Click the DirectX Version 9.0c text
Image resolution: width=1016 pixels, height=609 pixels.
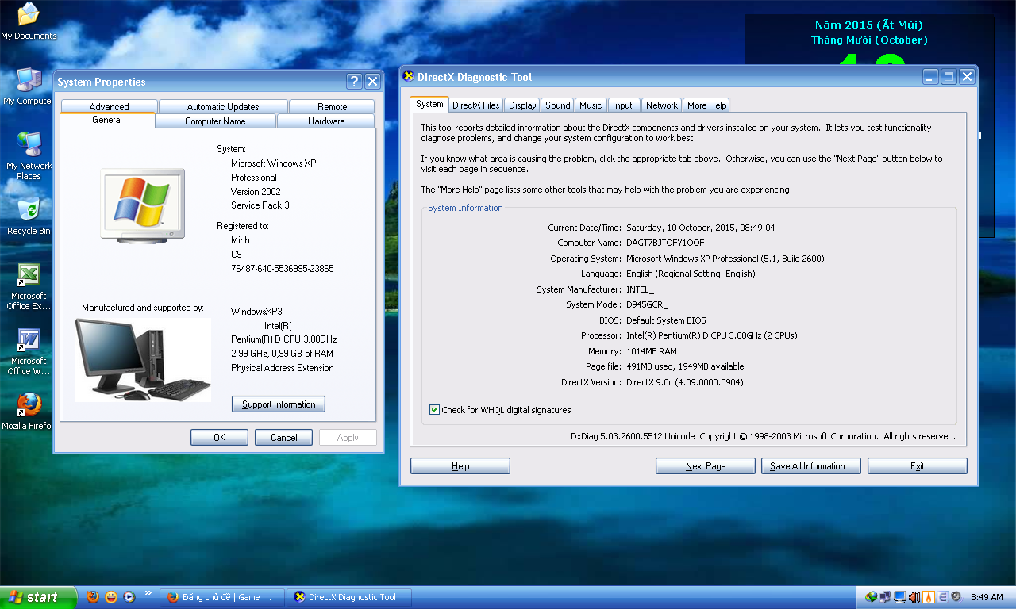tap(685, 382)
